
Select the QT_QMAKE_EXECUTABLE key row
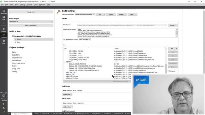pos(78,60)
